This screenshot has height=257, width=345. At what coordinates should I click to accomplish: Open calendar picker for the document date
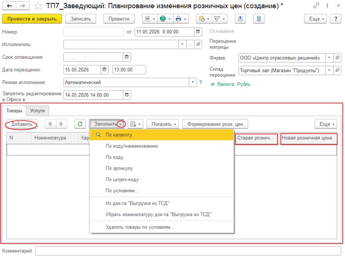point(198,32)
